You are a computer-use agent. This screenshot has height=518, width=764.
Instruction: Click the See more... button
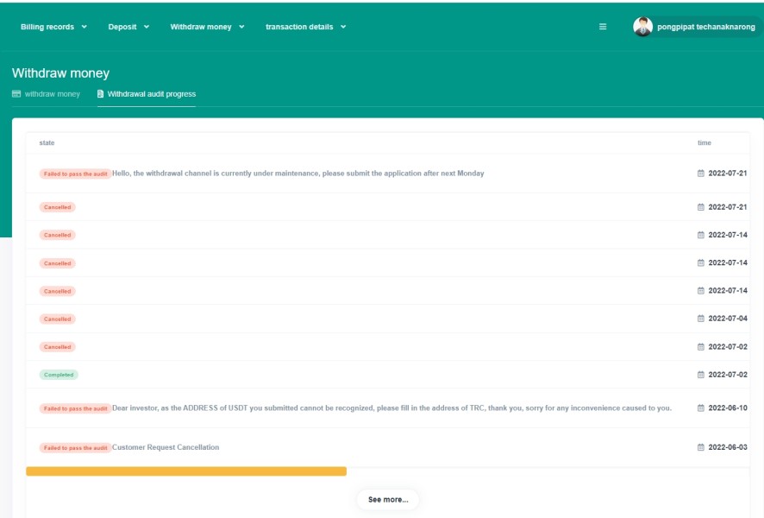coord(388,500)
